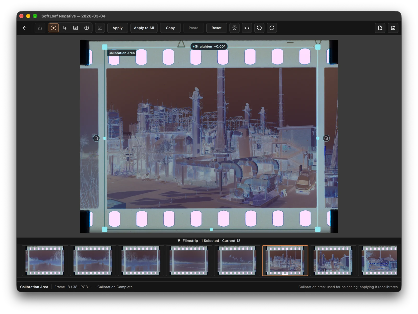Click the Copy button
Image resolution: width=418 pixels, height=314 pixels.
(170, 28)
